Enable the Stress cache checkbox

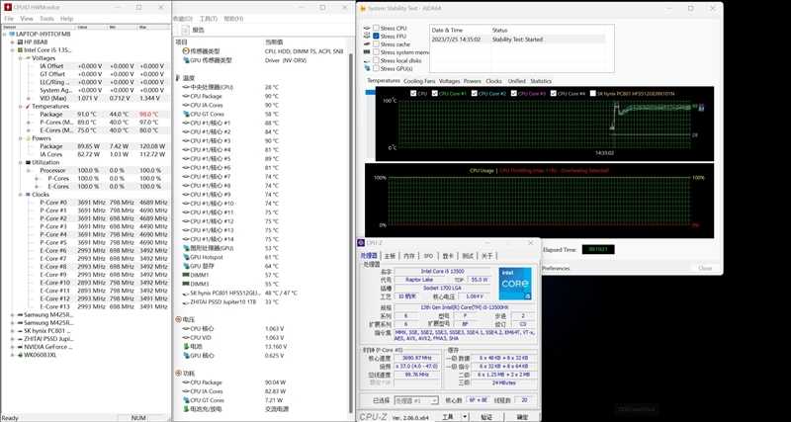click(x=376, y=44)
